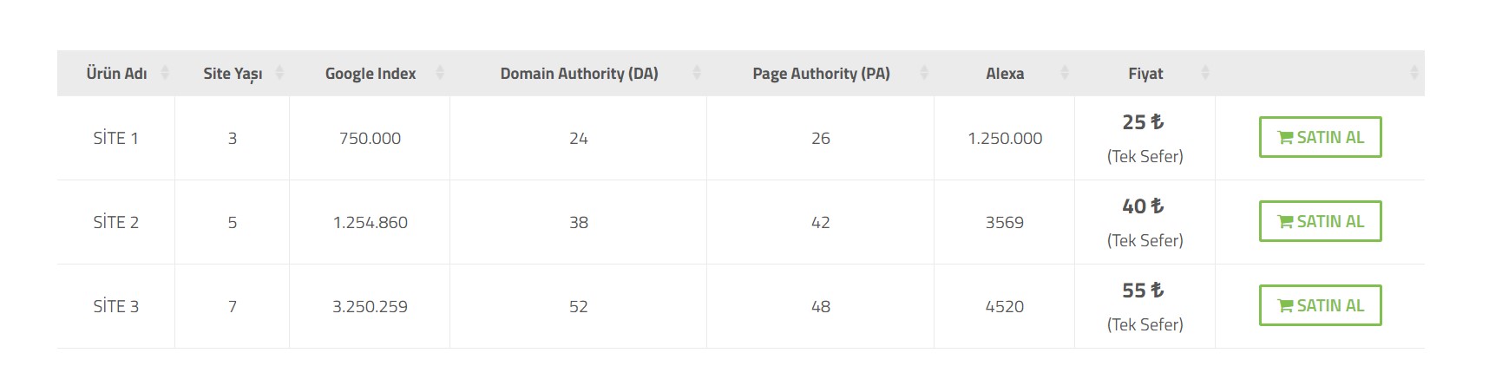Screen dimensions: 1489x392
Task: Sort by Ürün Adı column arrows
Action: (165, 73)
